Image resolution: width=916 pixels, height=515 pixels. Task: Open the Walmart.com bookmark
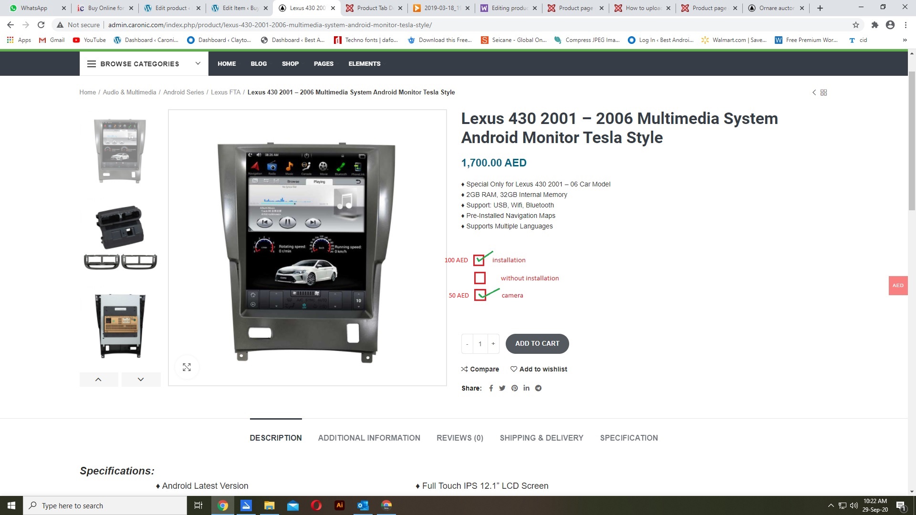click(x=734, y=40)
